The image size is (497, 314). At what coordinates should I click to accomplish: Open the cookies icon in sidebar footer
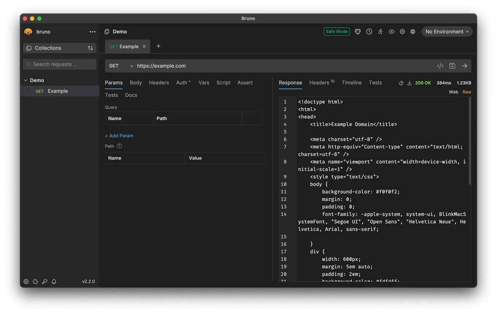coord(35,282)
